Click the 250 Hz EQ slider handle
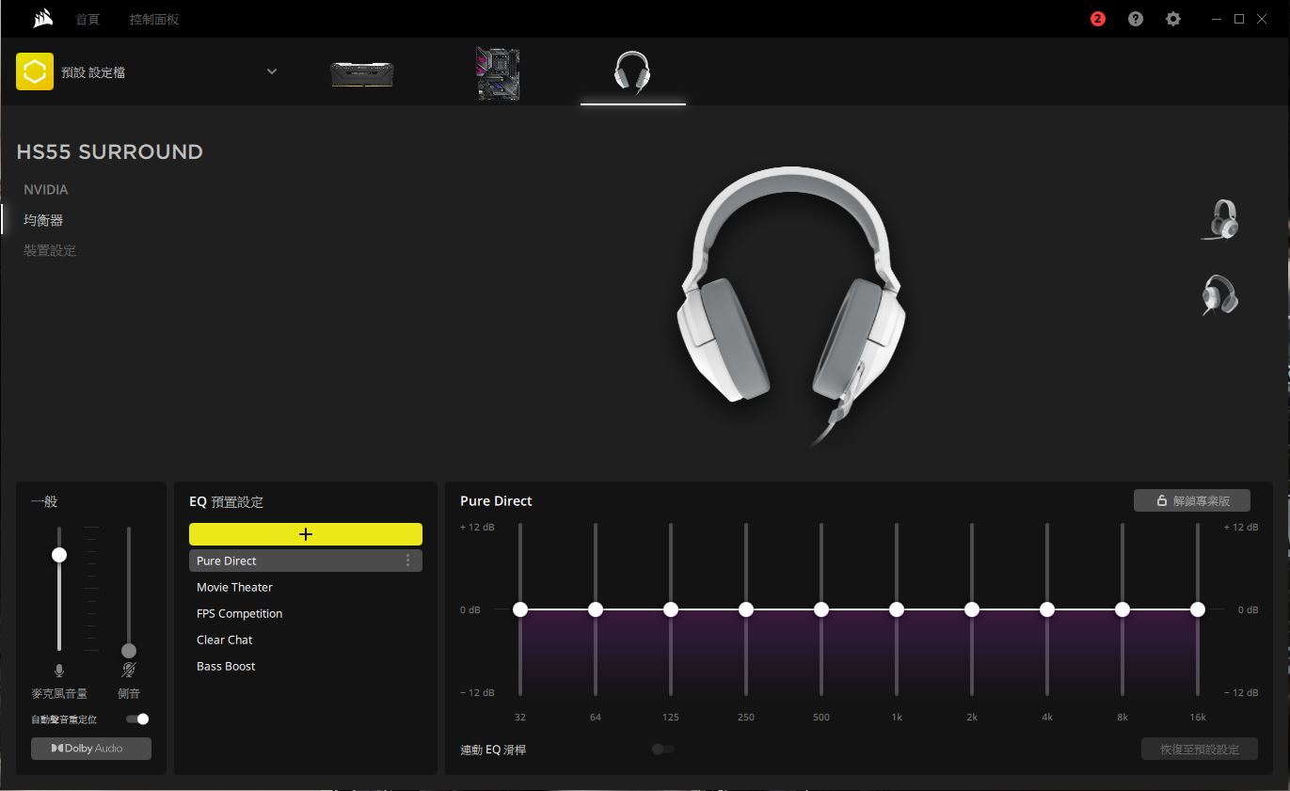 pyautogui.click(x=746, y=609)
